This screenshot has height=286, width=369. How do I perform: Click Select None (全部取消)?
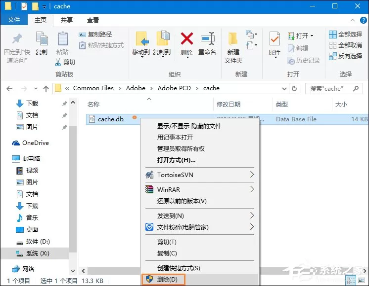345,45
